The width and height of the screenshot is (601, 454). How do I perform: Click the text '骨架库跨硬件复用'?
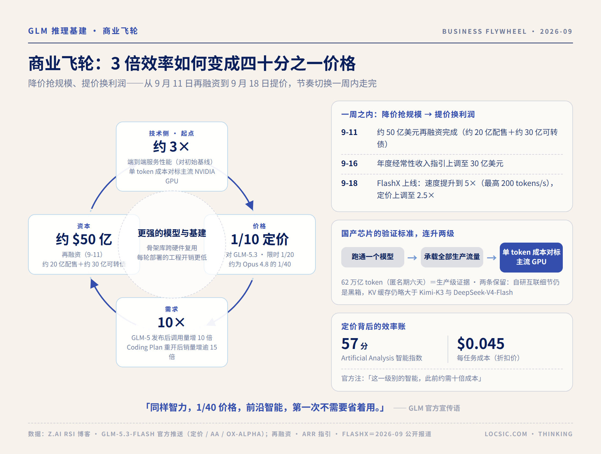tap(172, 248)
